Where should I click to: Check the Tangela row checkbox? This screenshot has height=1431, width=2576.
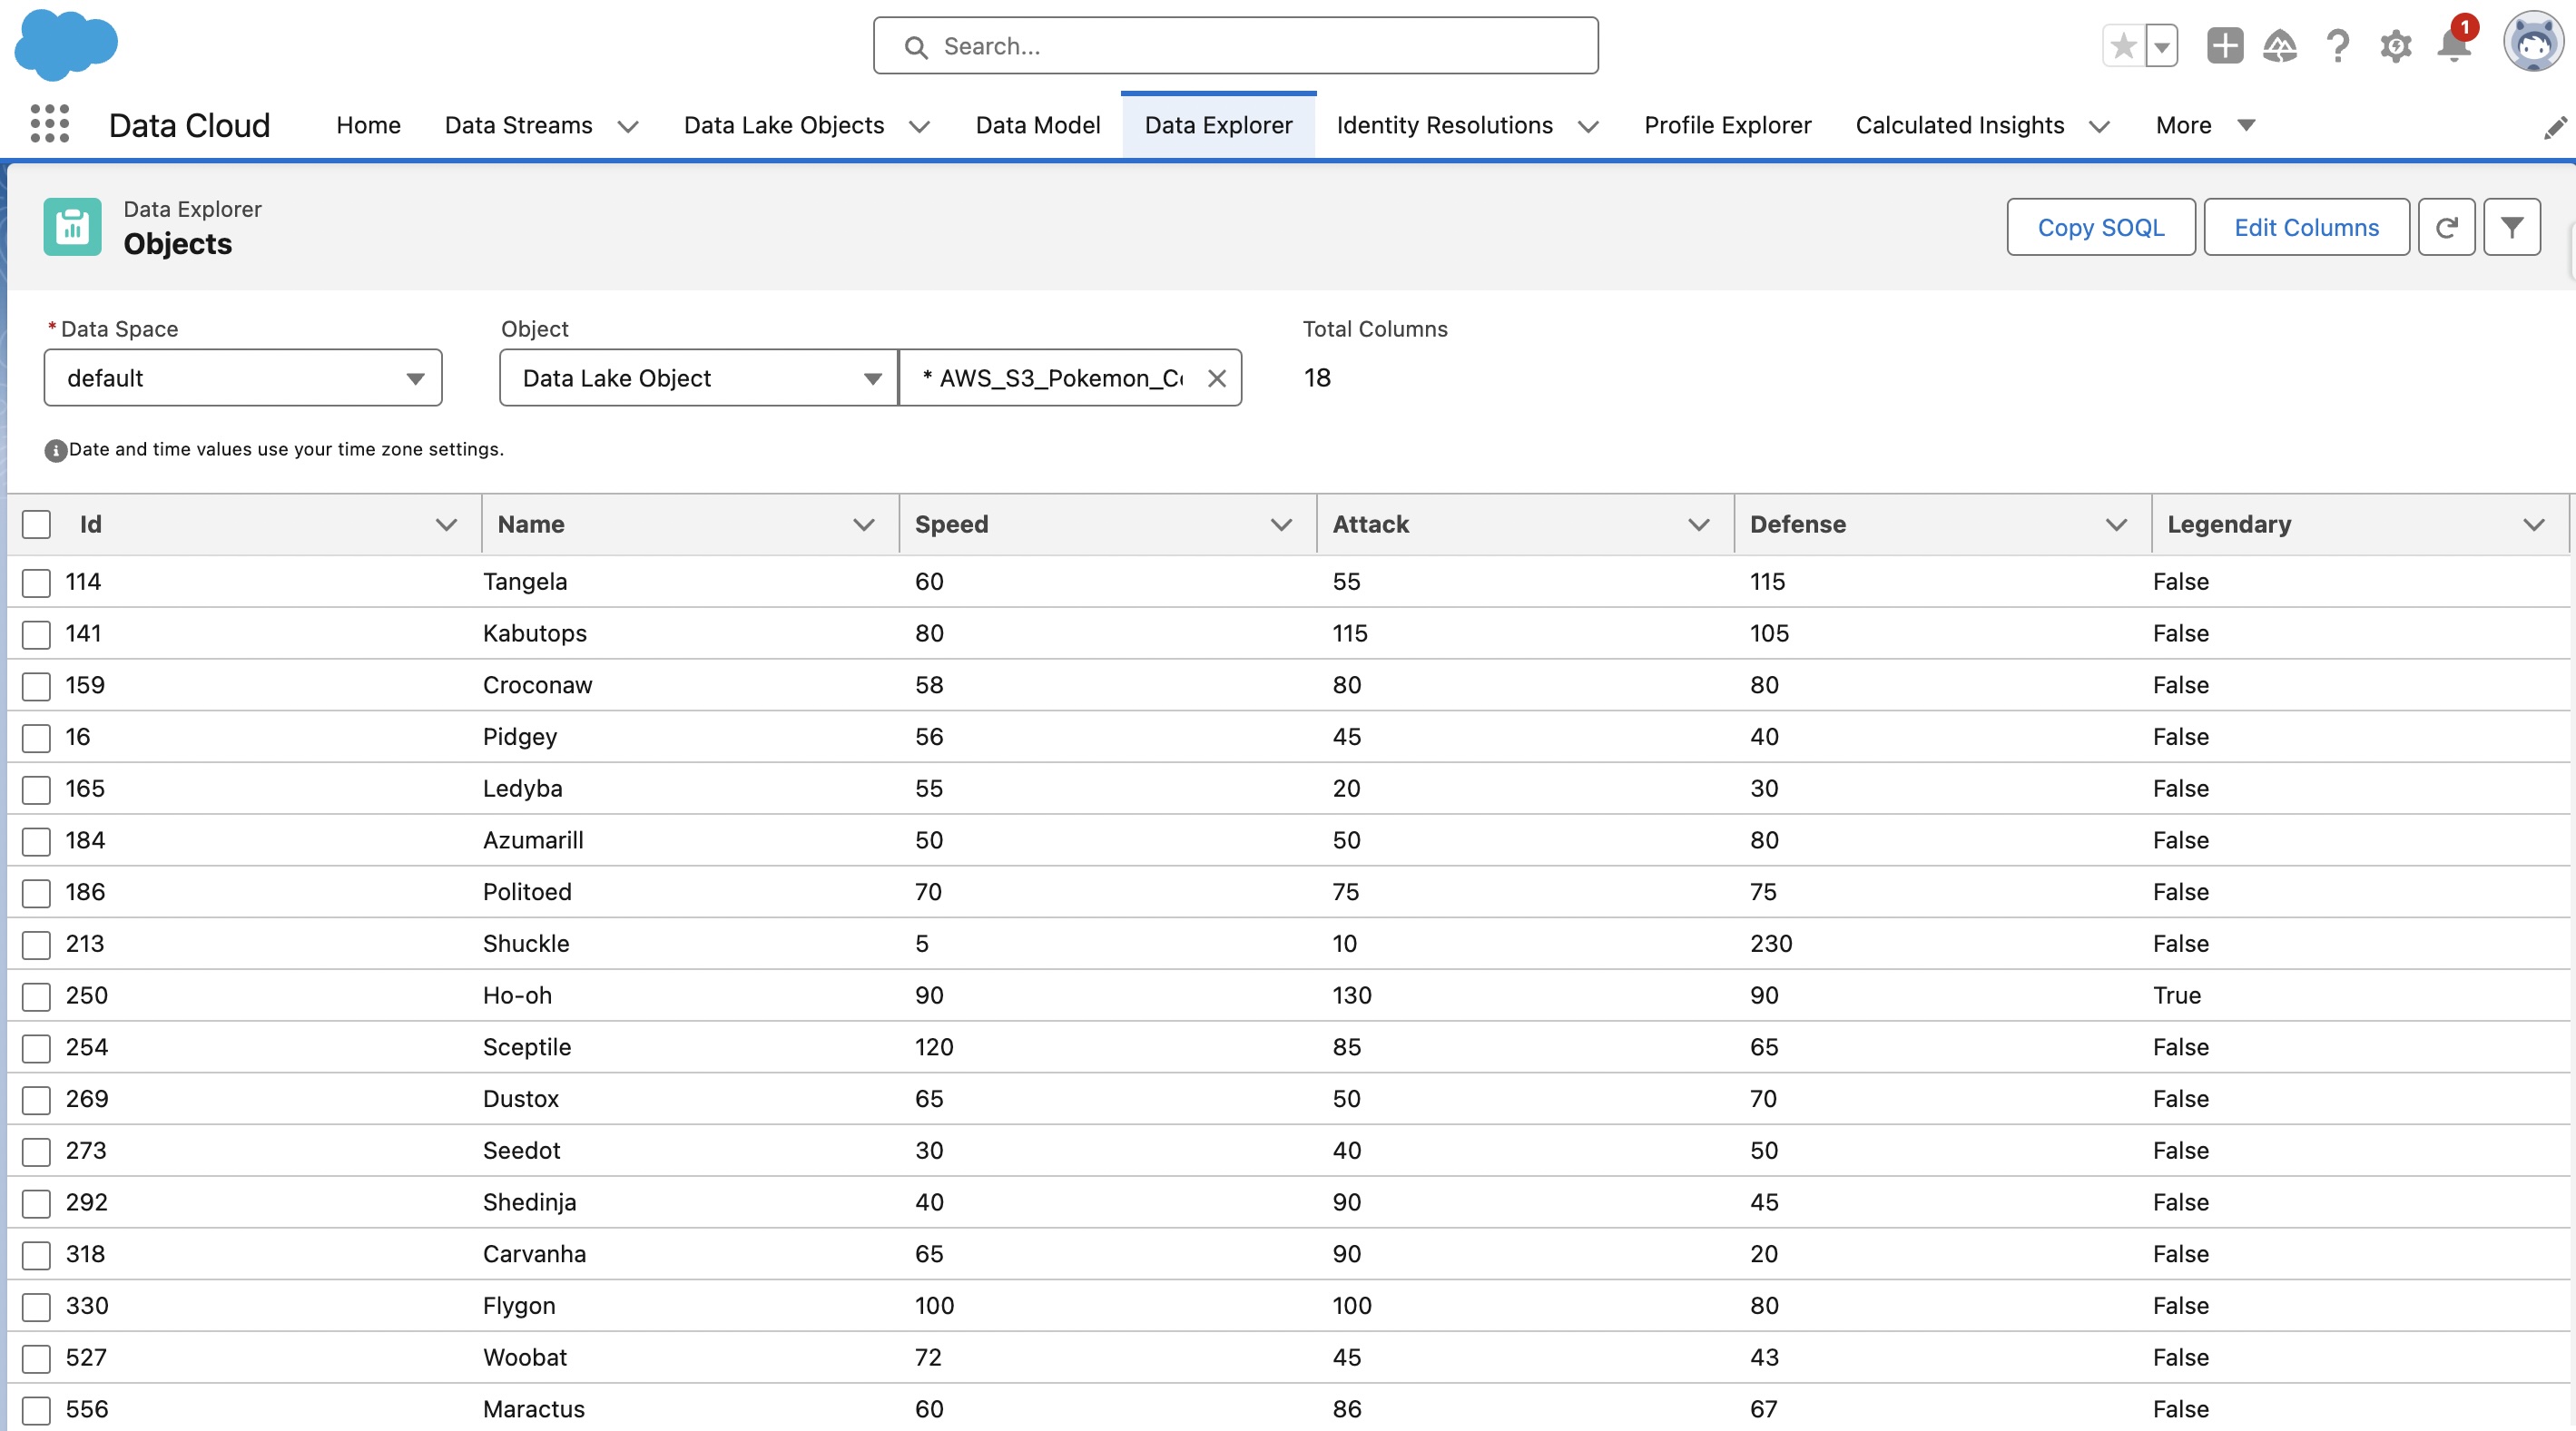coord(36,582)
